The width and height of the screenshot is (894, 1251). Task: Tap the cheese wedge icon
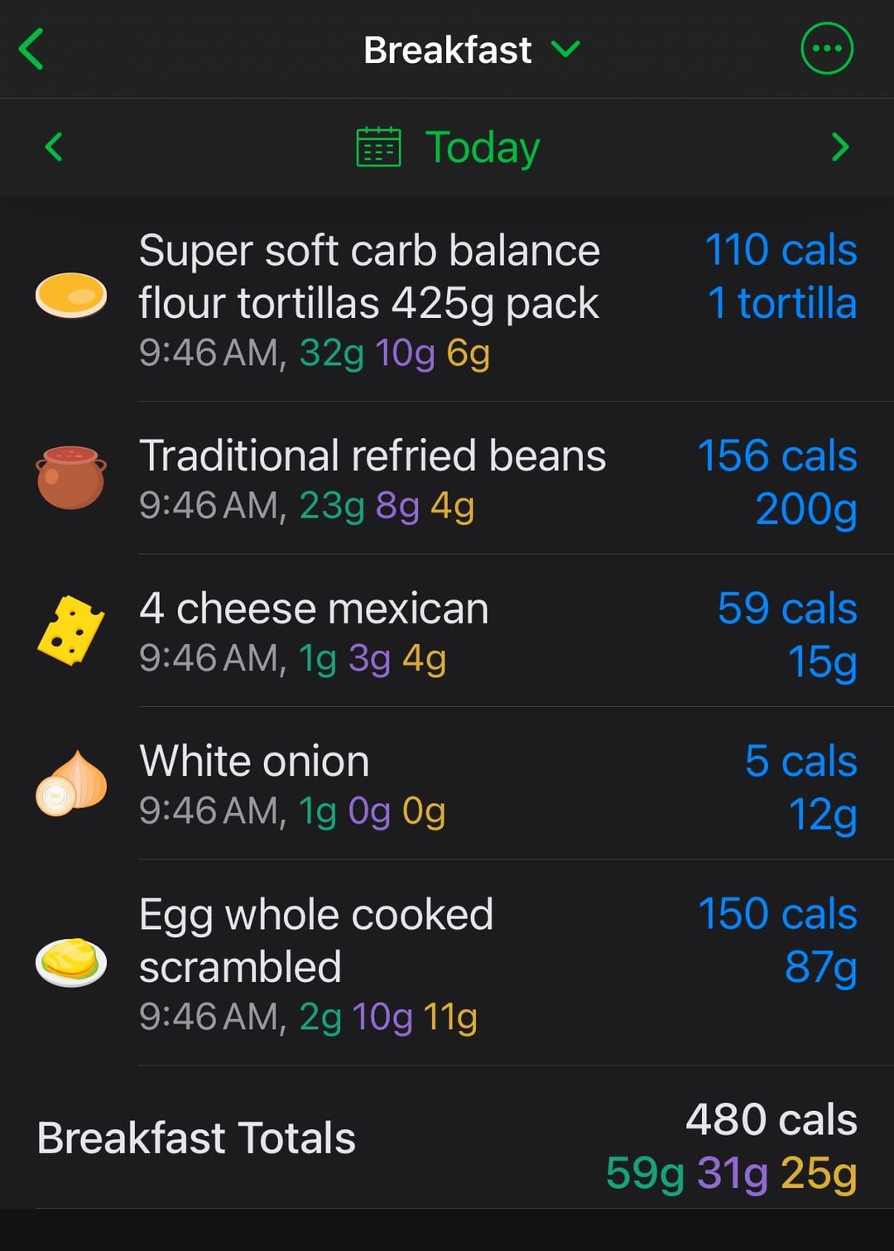coord(71,630)
